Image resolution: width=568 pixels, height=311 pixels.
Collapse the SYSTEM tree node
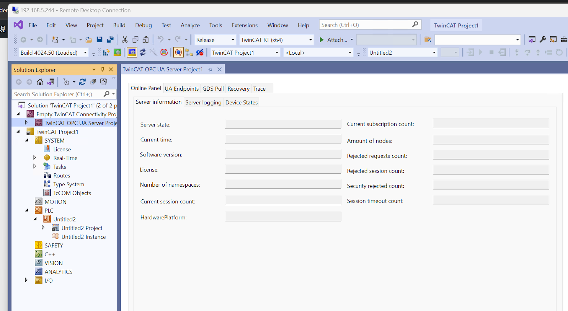(x=27, y=140)
